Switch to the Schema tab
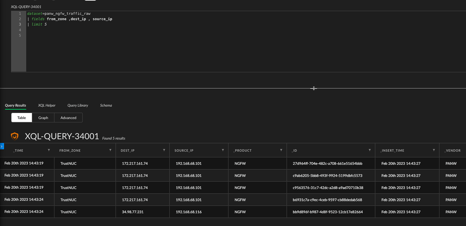This screenshot has width=466, height=226. click(x=106, y=106)
